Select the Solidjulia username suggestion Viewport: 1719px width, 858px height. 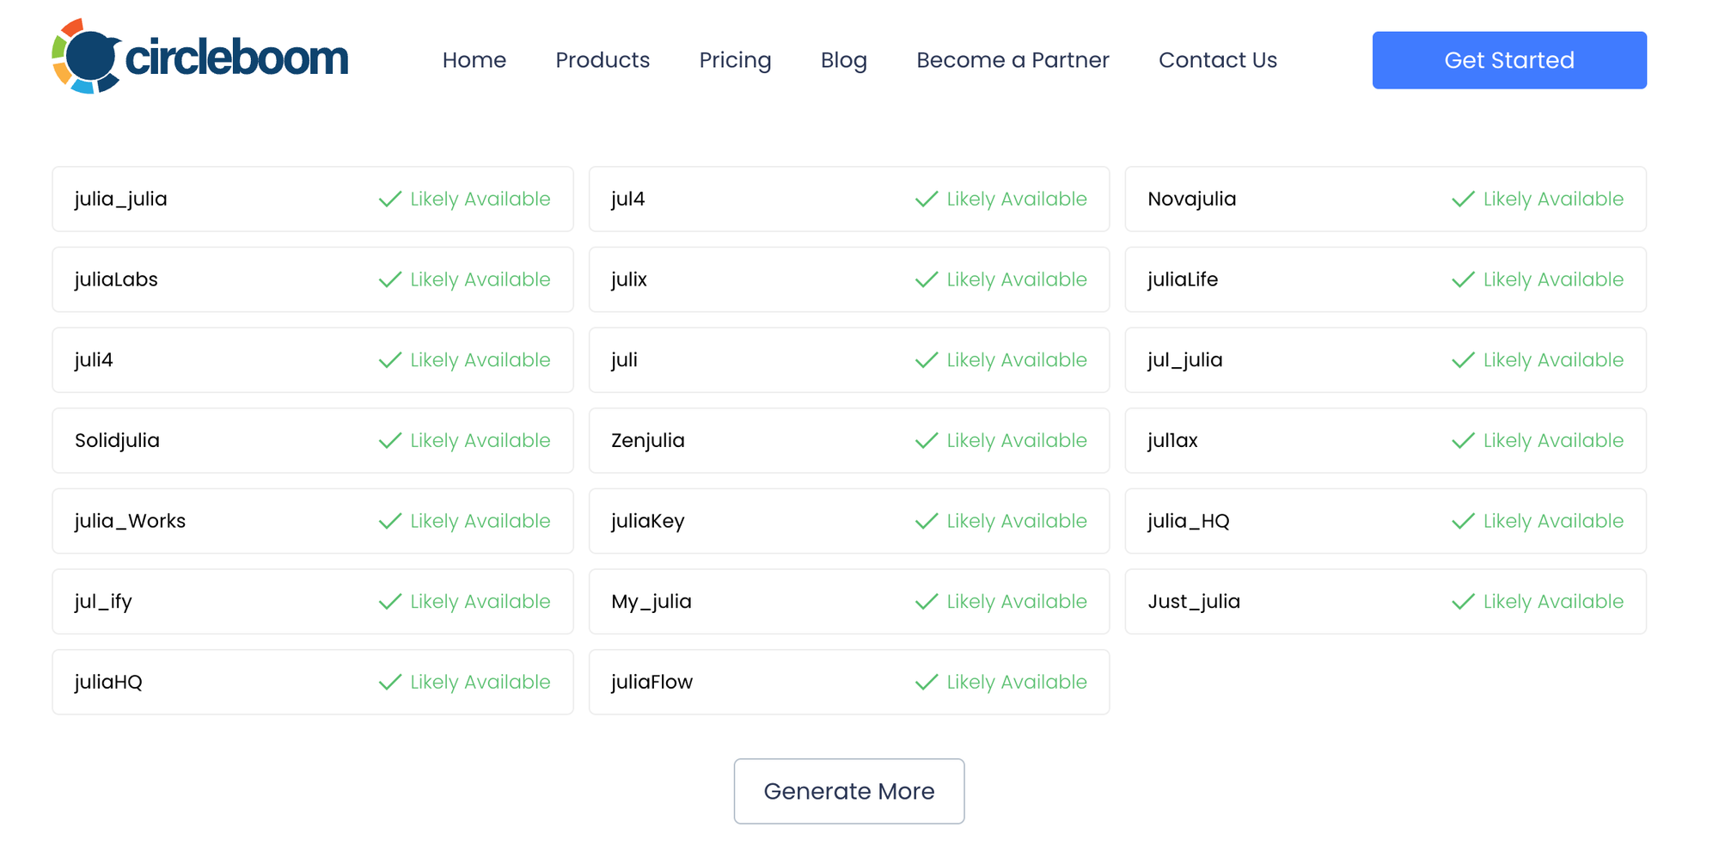point(118,441)
